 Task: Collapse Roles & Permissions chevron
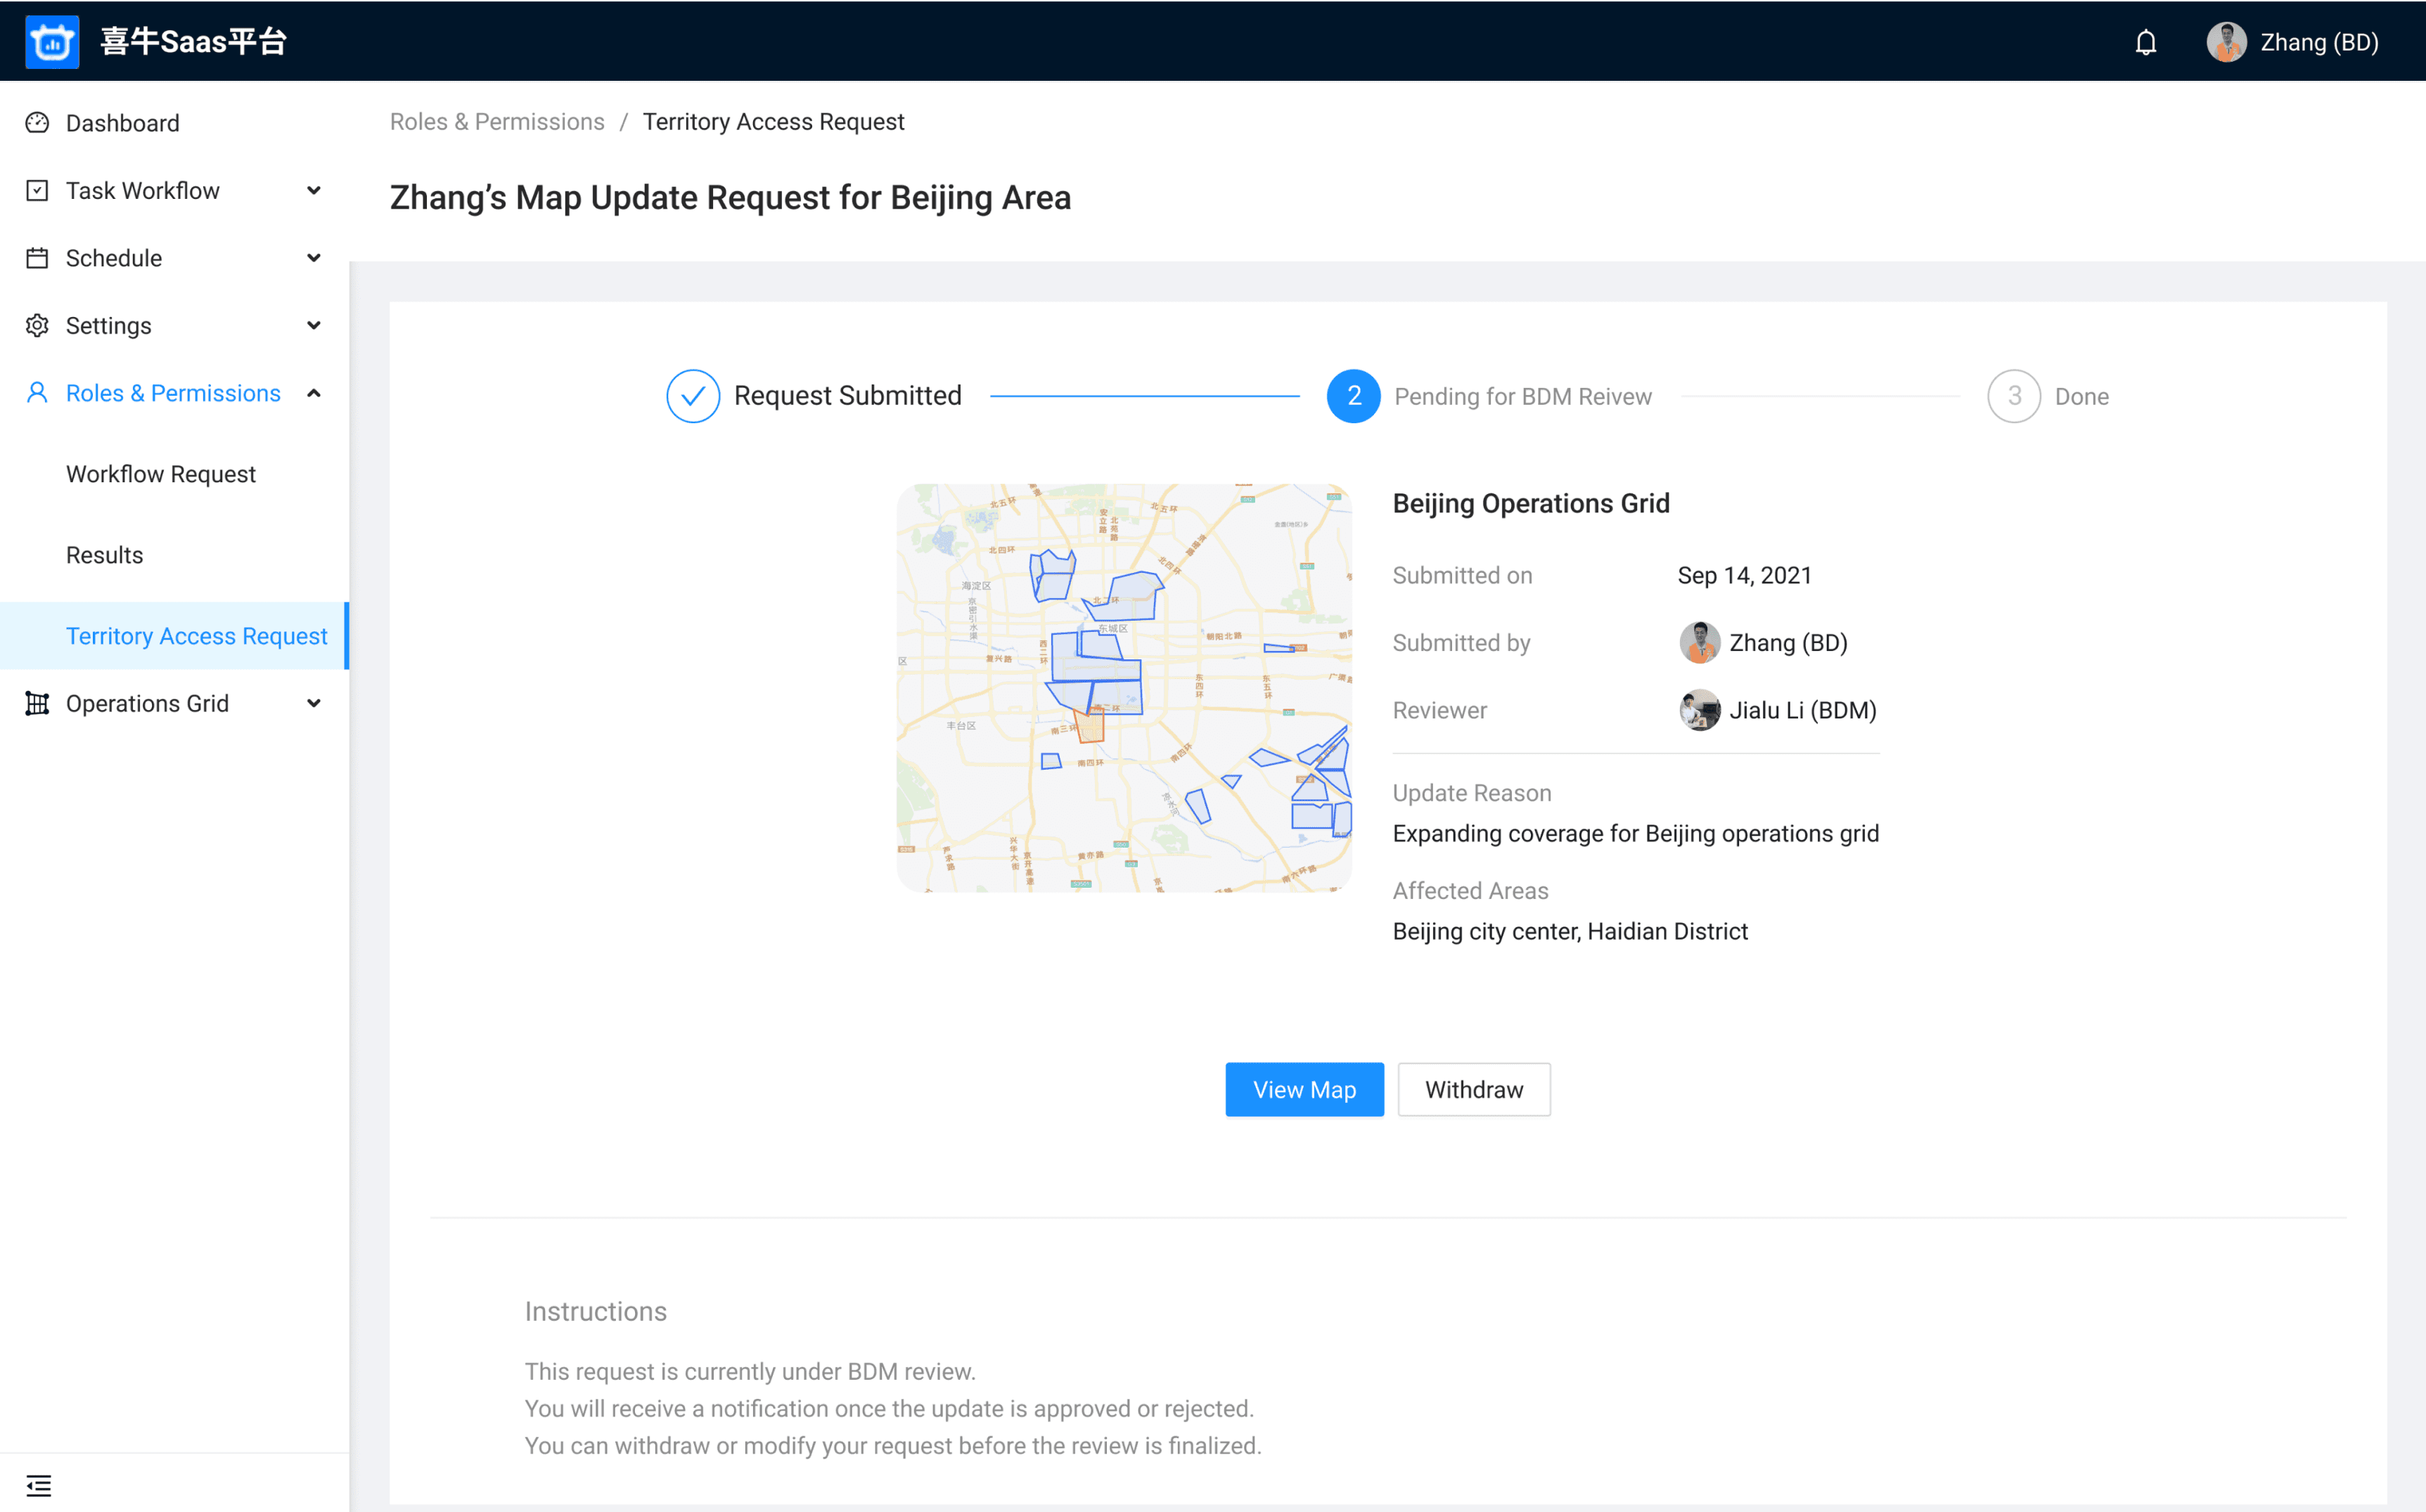coord(313,393)
